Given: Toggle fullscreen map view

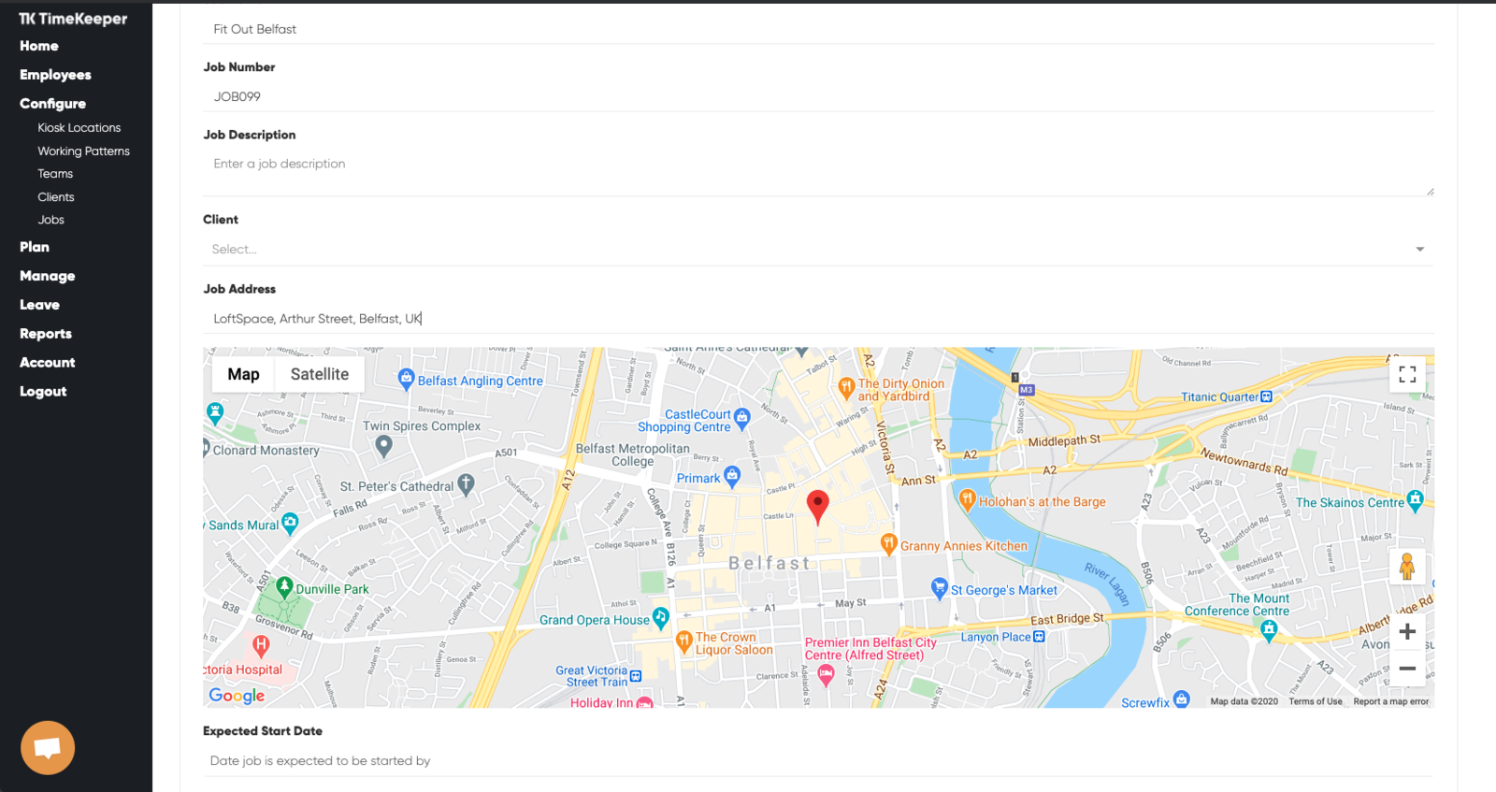Looking at the screenshot, I should 1407,375.
